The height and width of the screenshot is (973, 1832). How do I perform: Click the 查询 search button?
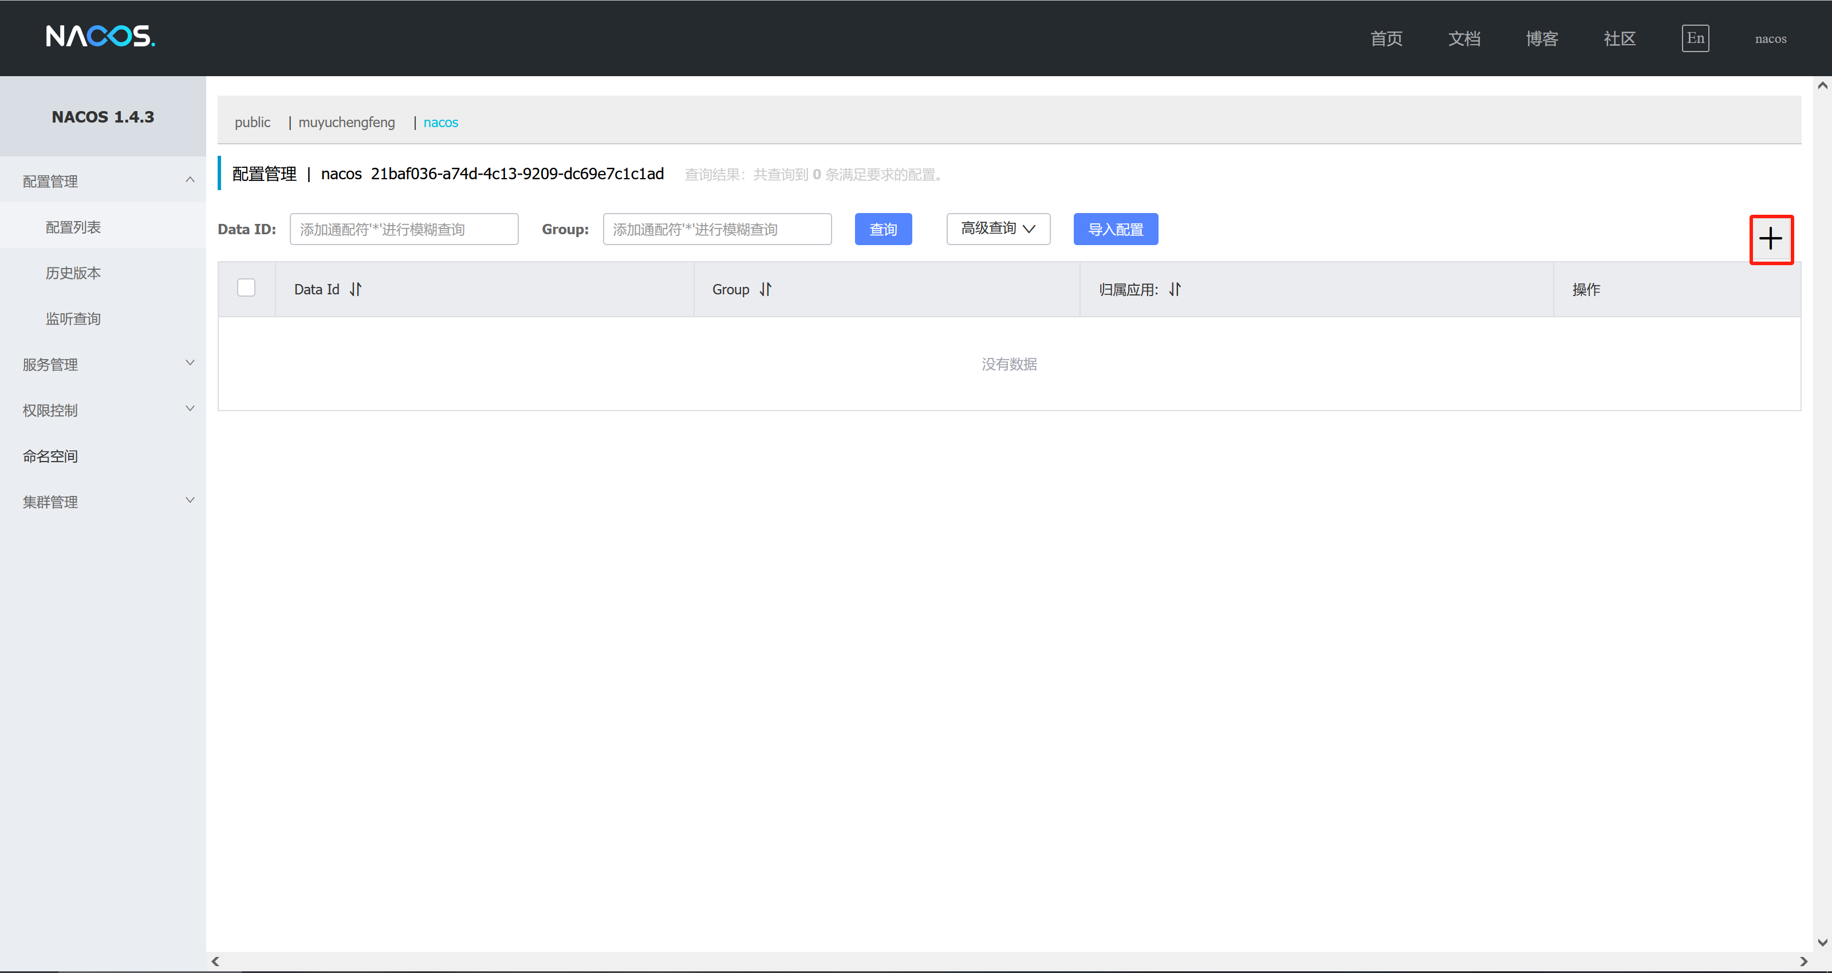[882, 229]
